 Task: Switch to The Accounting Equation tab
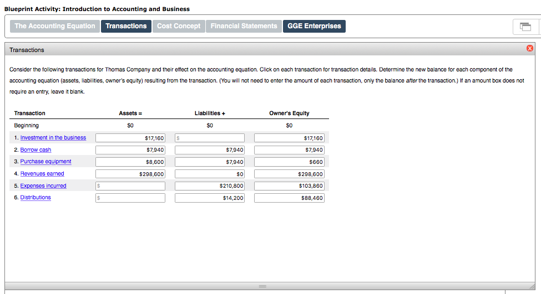(x=55, y=26)
